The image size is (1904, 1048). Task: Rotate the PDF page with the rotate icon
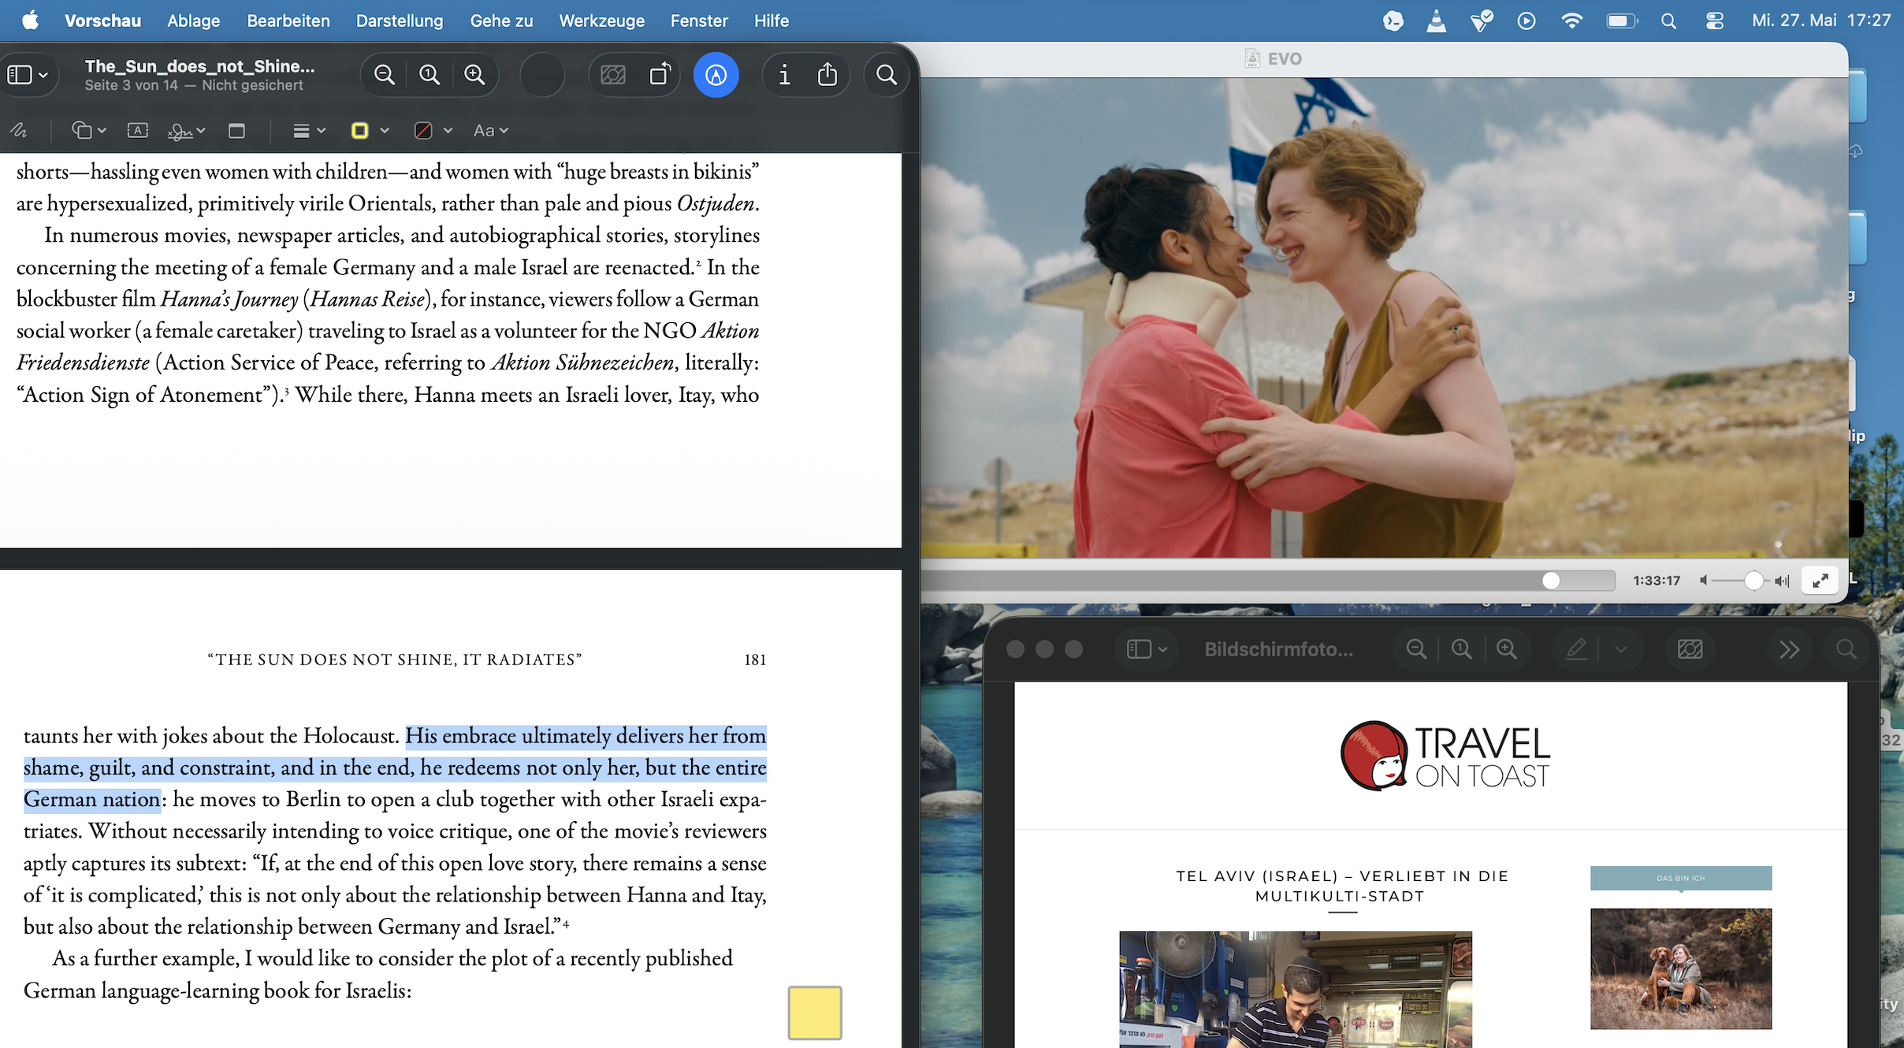(x=660, y=75)
